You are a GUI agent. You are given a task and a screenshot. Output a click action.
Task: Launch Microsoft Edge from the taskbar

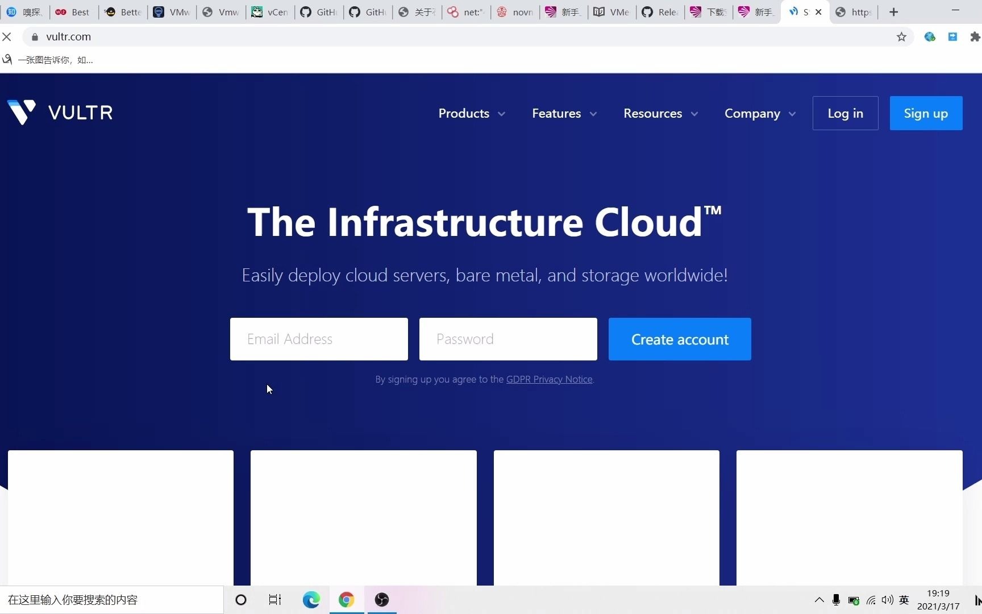click(311, 600)
